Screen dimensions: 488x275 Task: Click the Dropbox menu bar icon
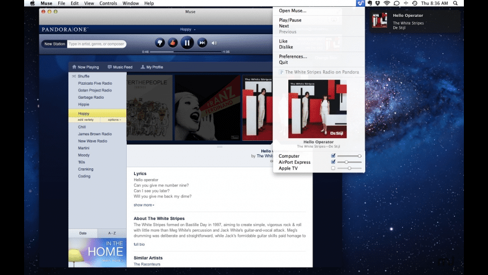pyautogui.click(x=377, y=3)
